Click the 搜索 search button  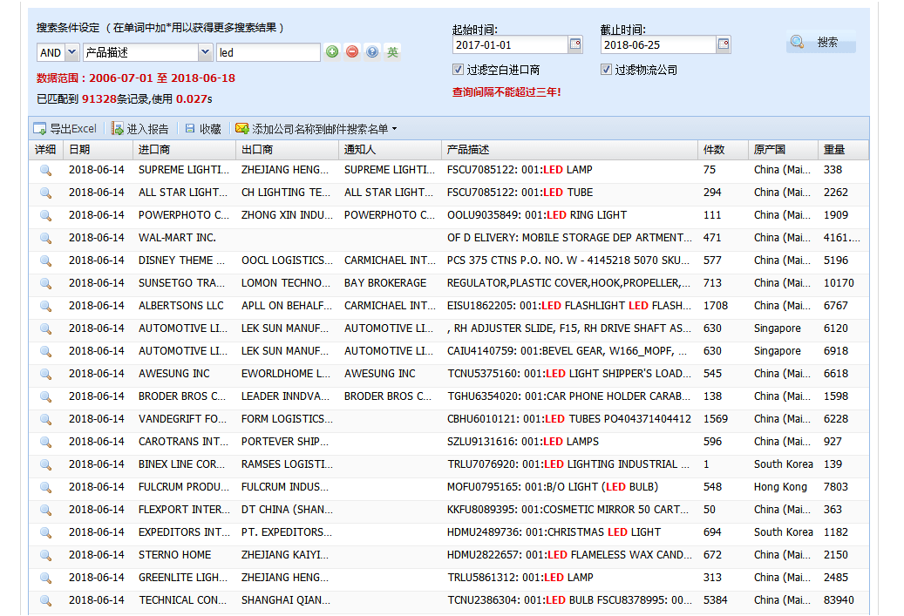(x=820, y=42)
